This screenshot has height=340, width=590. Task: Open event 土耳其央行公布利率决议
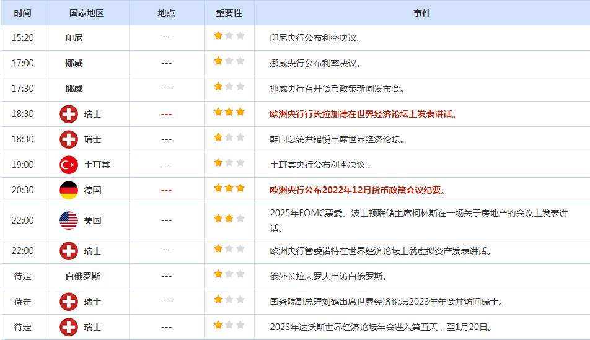320,165
